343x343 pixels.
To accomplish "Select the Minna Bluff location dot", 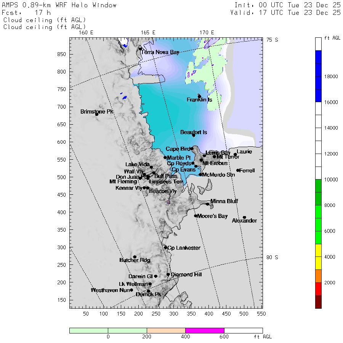I will [x=207, y=204].
